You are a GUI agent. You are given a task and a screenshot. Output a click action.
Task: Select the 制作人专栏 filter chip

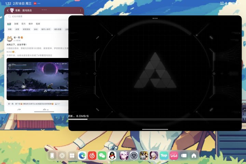tap(46, 29)
